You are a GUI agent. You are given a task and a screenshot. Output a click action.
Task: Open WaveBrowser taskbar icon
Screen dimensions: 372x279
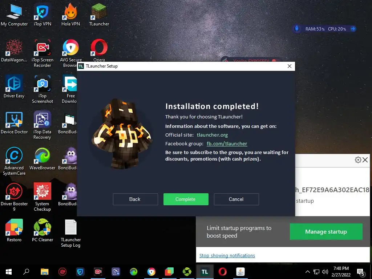pos(134,272)
